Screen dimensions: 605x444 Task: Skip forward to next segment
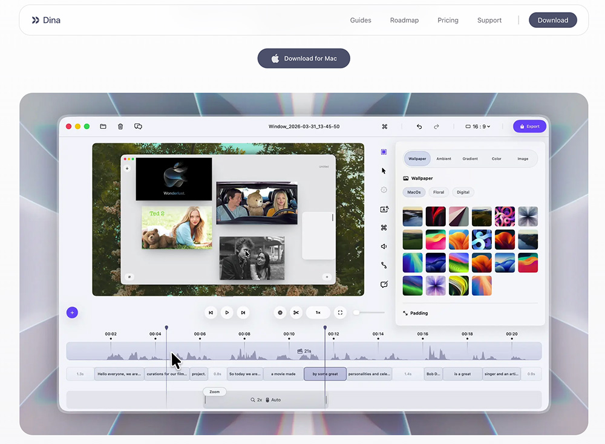pos(243,313)
